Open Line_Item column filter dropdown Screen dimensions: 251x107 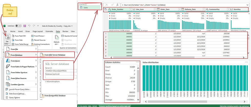click(x=155, y=9)
